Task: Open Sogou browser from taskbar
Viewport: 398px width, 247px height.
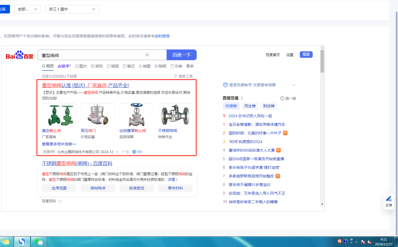Action: (x=22, y=242)
